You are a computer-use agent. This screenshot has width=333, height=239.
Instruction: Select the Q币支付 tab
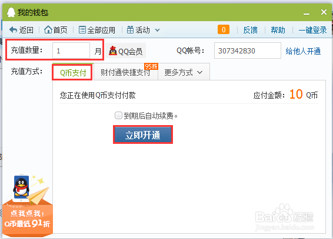(72, 72)
